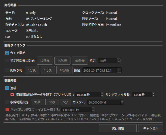Click the LO 共有なし value

(34, 37)
